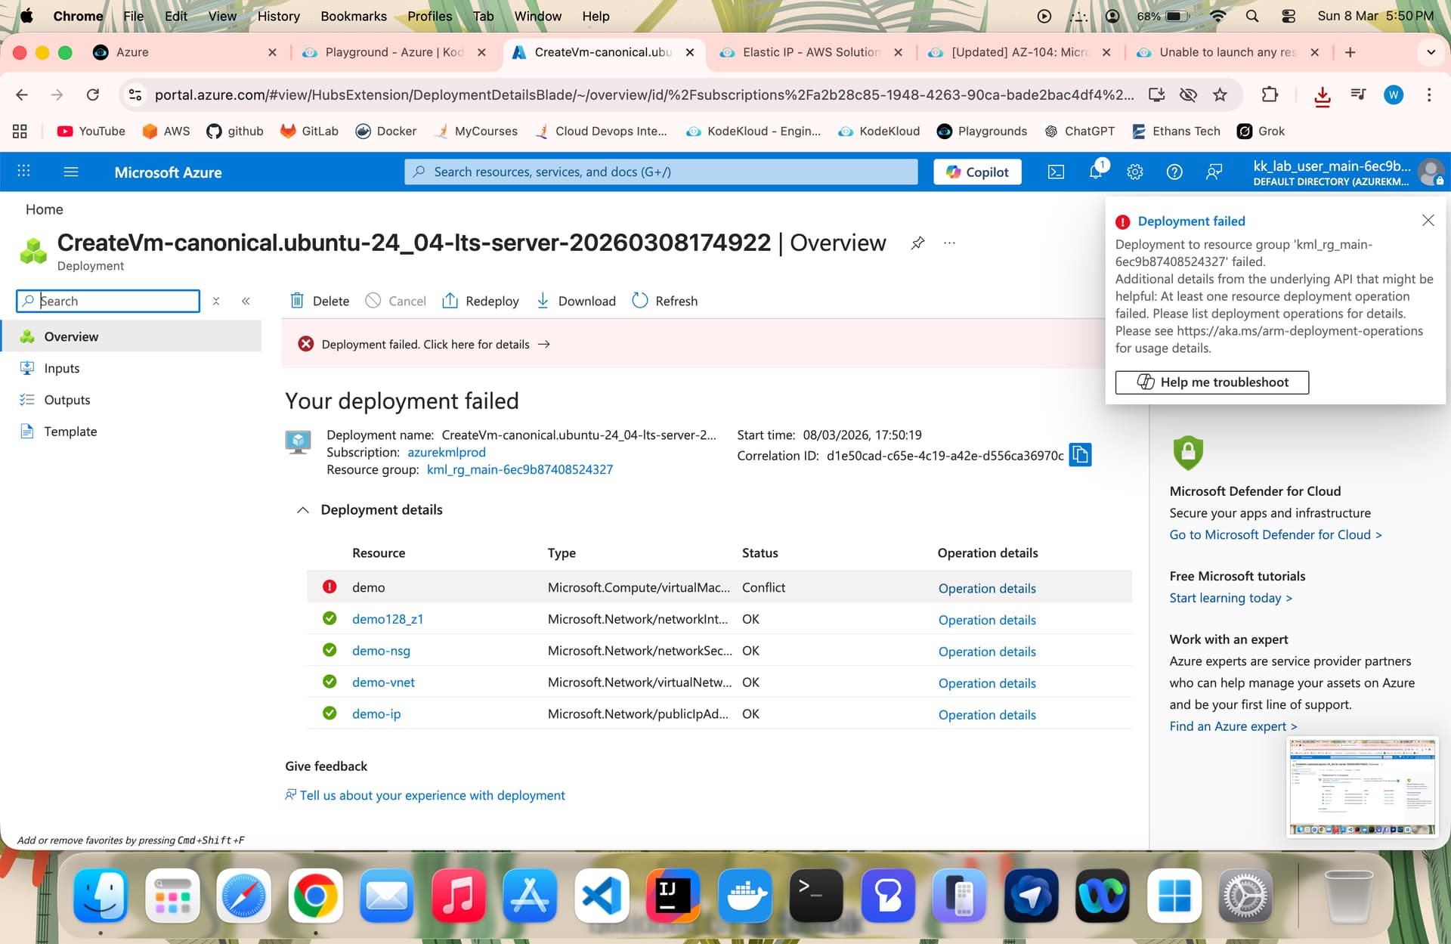Viewport: 1451px width, 944px height.
Task: Click the Refresh toolbar icon
Action: click(x=640, y=301)
